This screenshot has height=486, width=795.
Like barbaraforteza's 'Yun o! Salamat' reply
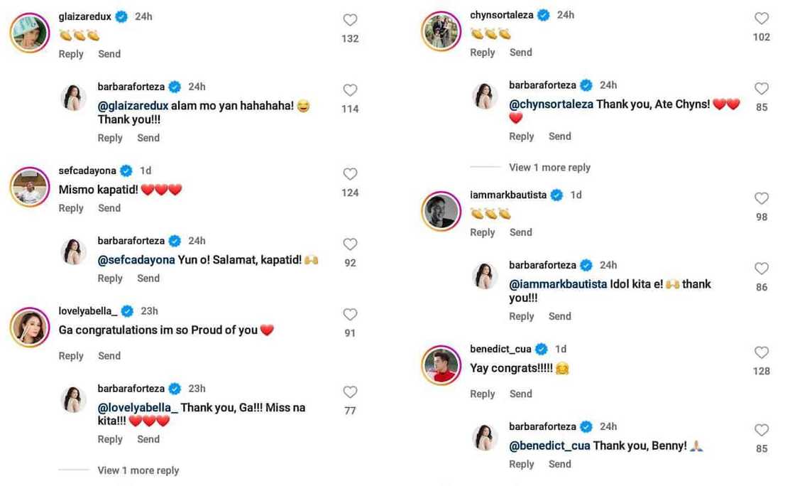tap(350, 244)
